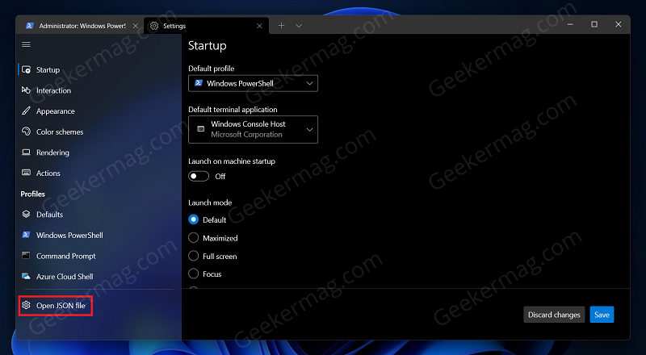Click the Rendering monitor icon
The width and height of the screenshot is (646, 355).
point(26,152)
